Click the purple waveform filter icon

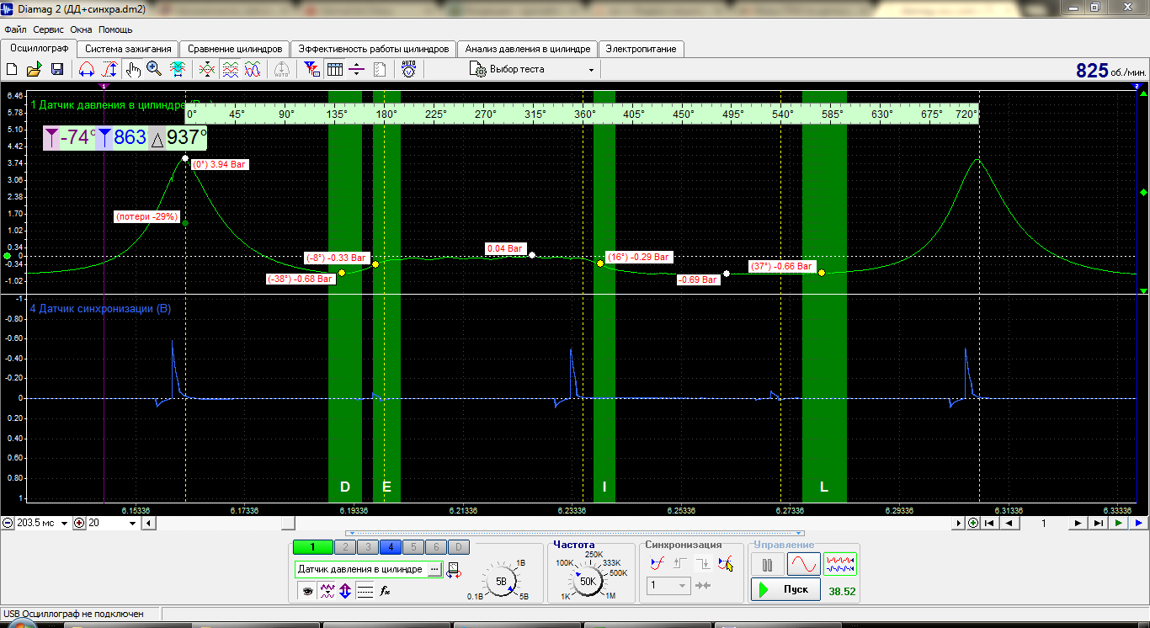tap(327, 591)
